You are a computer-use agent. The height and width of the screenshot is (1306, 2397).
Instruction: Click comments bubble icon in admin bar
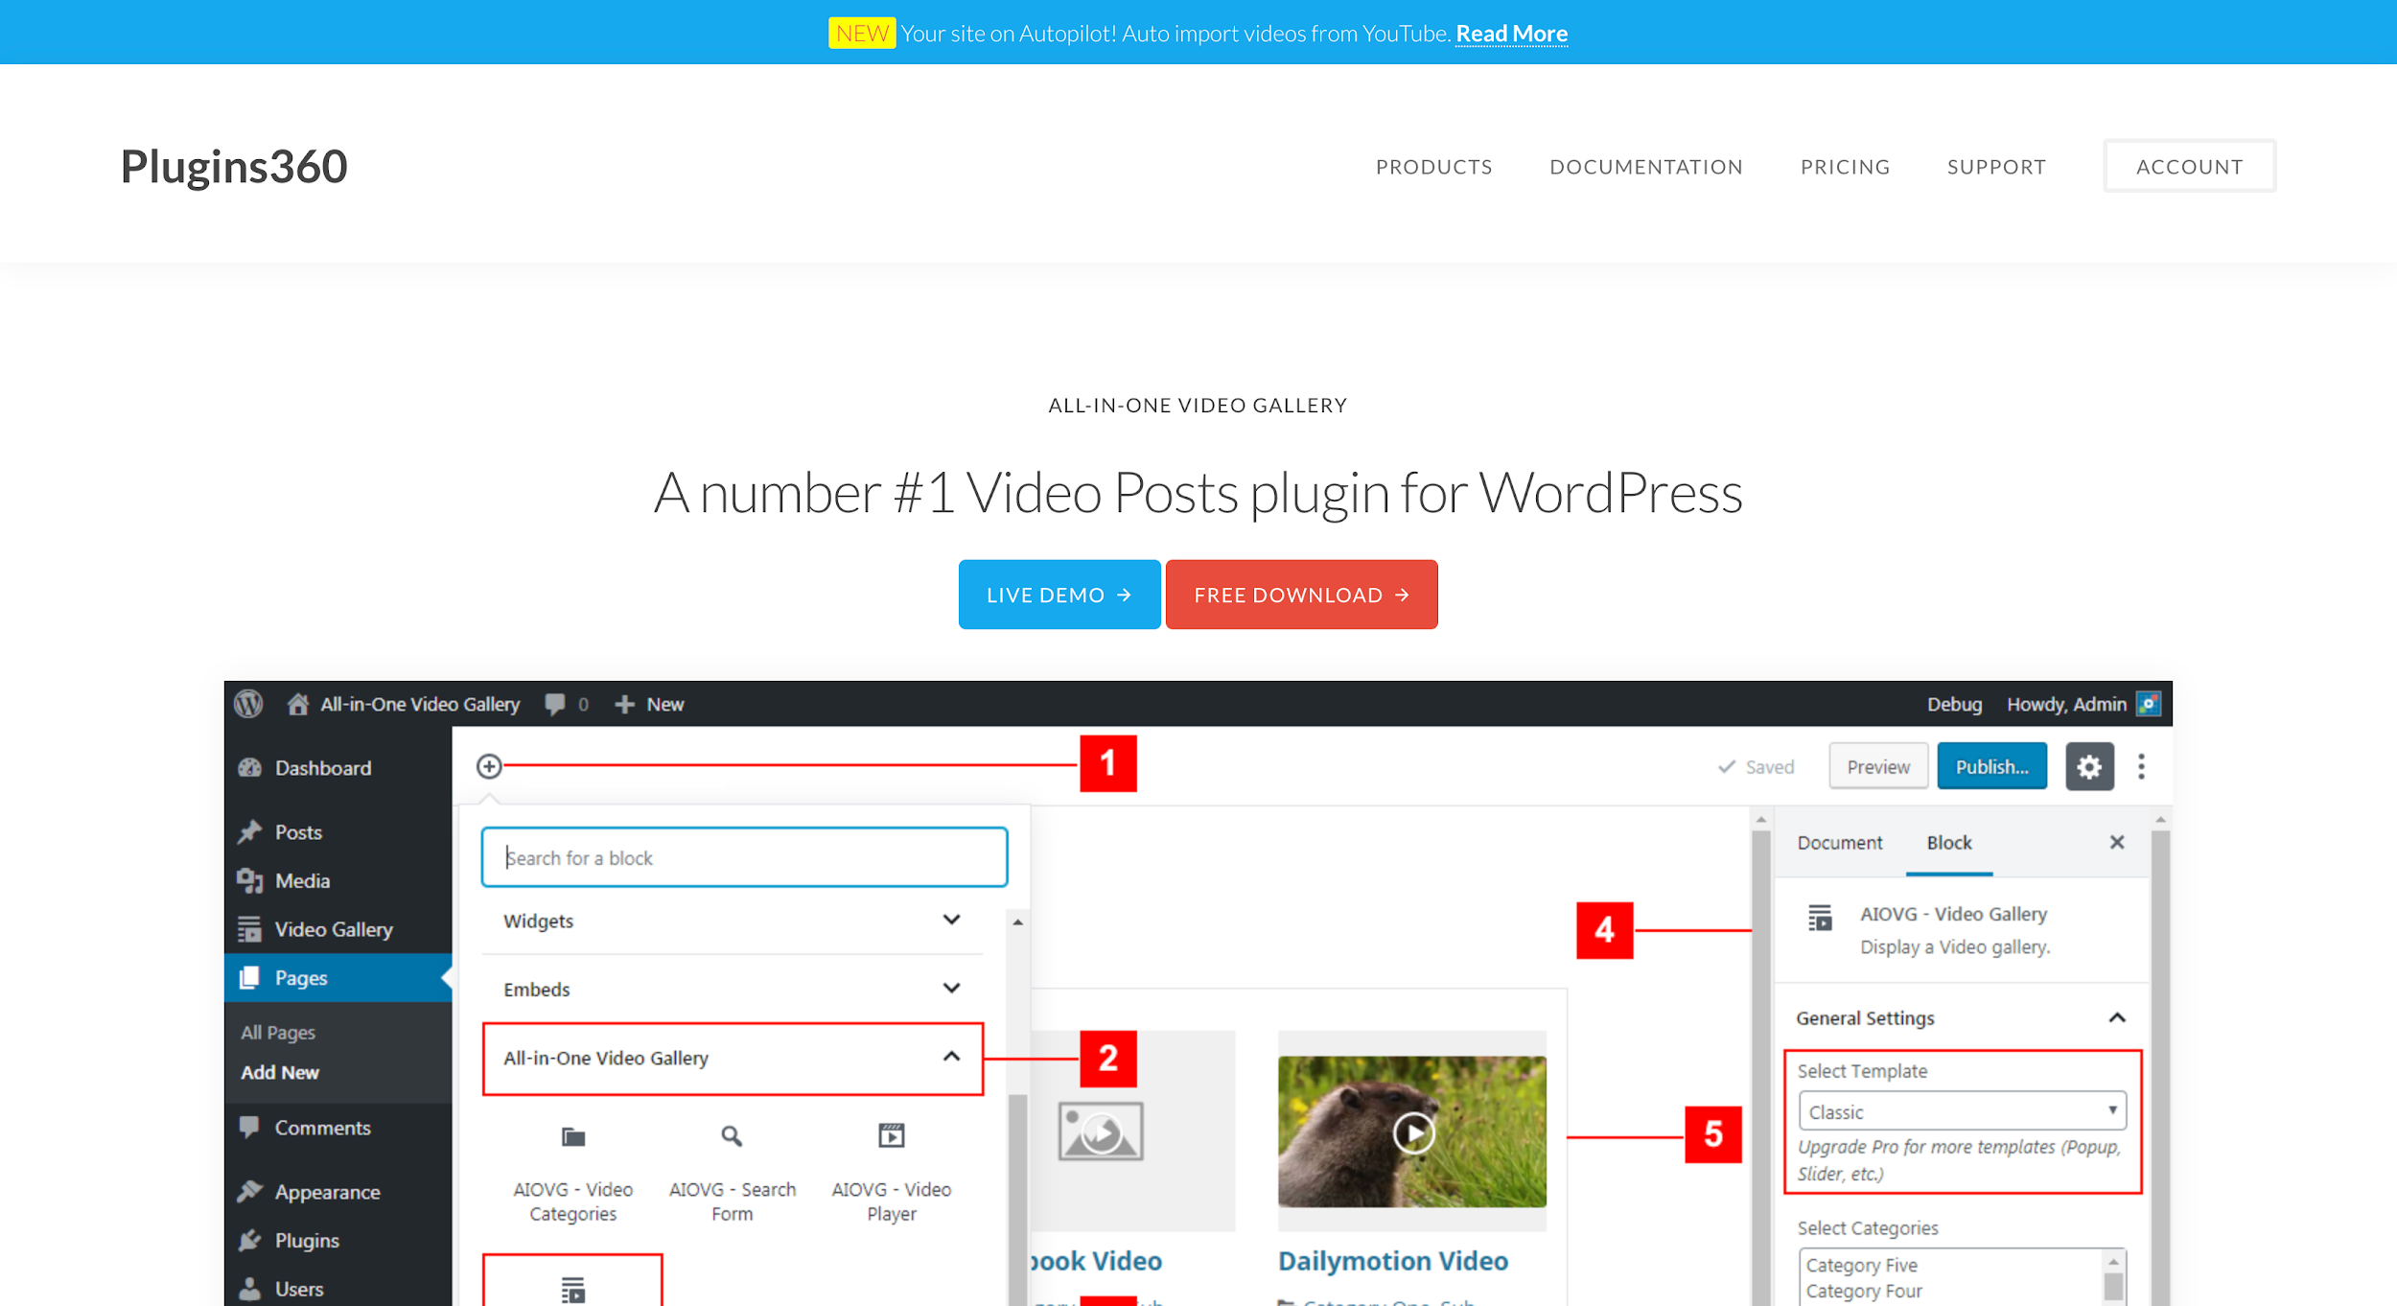click(x=555, y=704)
